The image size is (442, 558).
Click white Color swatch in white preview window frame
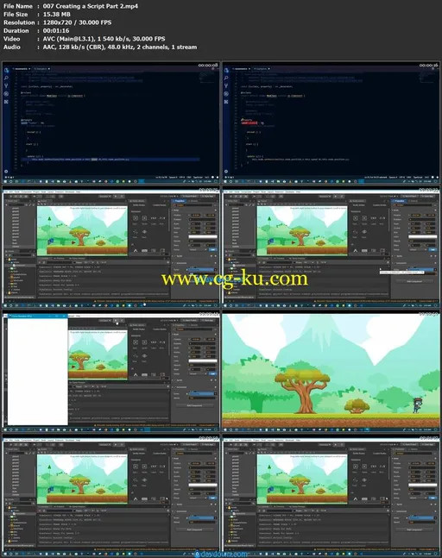pyautogui.click(x=203, y=361)
